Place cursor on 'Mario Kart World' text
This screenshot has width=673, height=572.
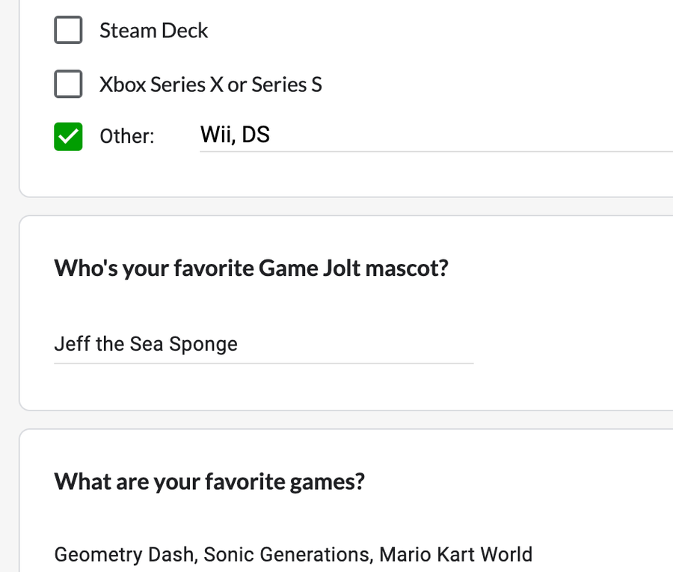[456, 554]
